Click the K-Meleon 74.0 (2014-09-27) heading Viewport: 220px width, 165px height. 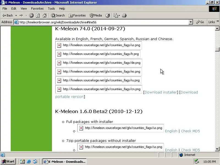coord(90,29)
